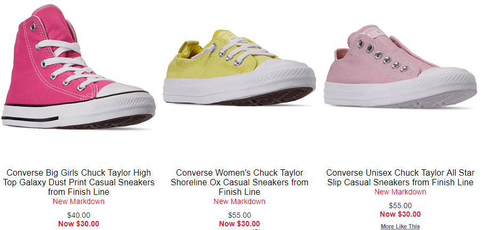Click the $40.00 original price
The image size is (485, 230).
click(x=78, y=215)
